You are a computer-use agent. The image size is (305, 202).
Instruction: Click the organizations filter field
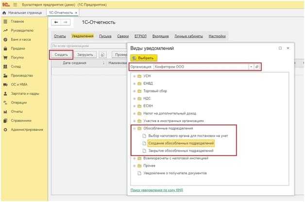[88, 46]
